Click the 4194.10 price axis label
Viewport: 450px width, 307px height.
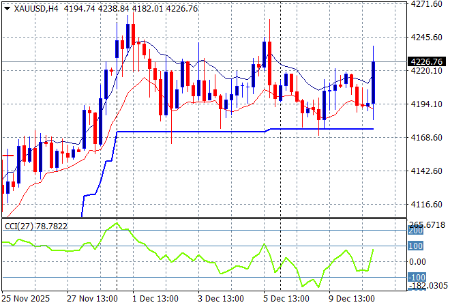click(x=427, y=104)
